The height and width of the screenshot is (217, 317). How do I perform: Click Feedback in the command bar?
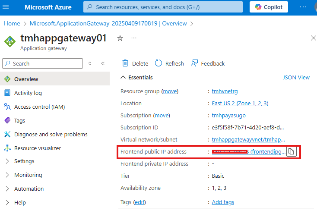point(208,63)
